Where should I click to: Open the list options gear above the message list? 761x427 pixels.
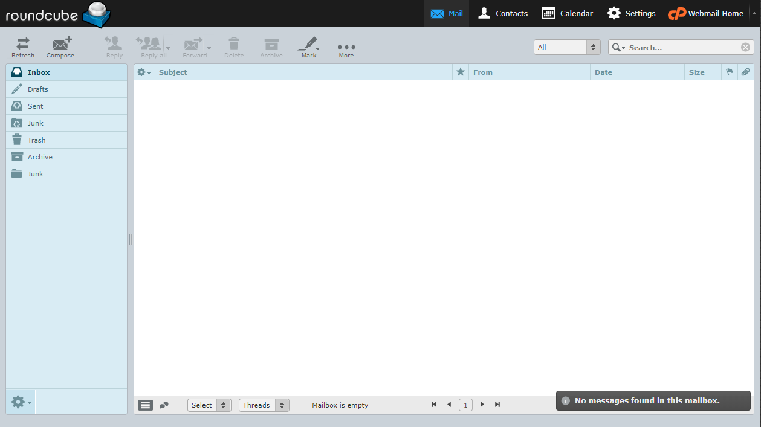(143, 72)
